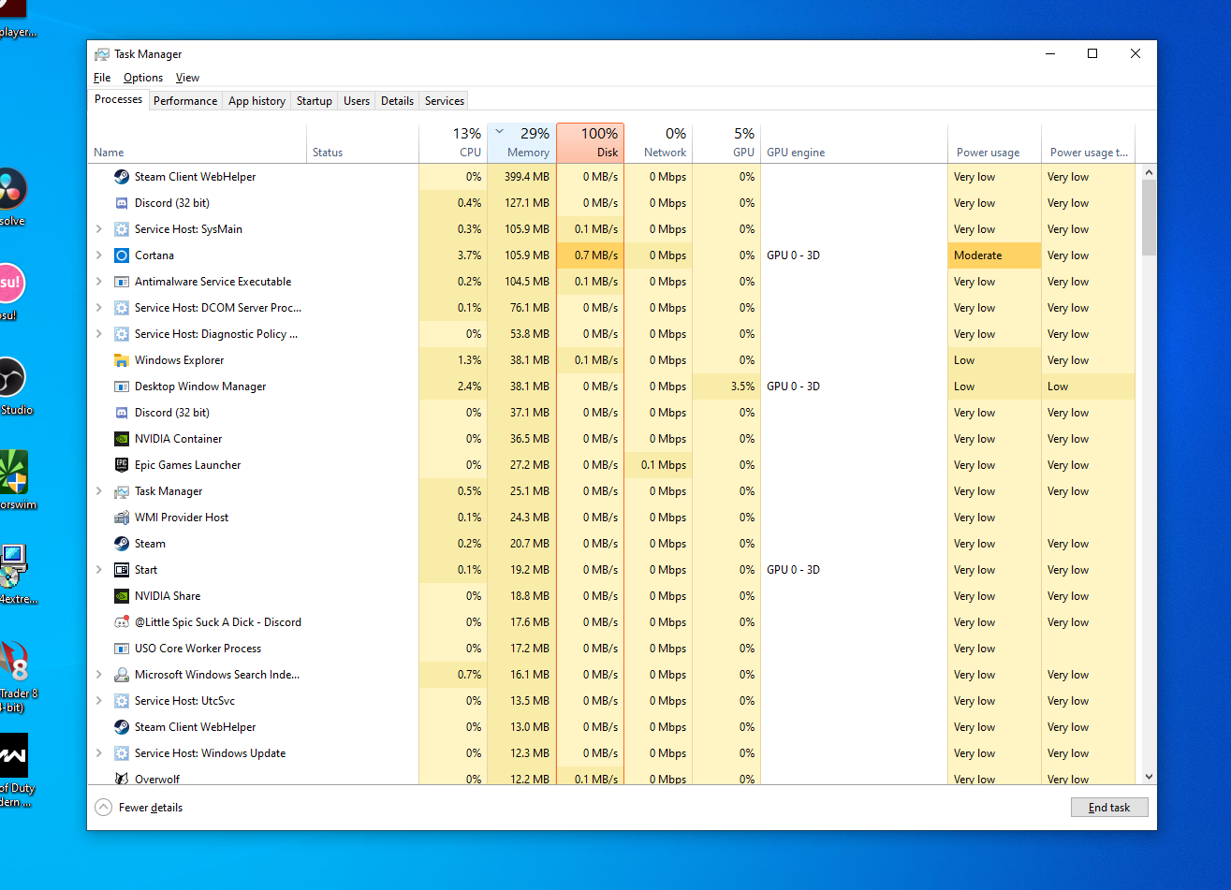Image resolution: width=1231 pixels, height=890 pixels.
Task: Click the NVIDIA Container icon
Action: [122, 439]
